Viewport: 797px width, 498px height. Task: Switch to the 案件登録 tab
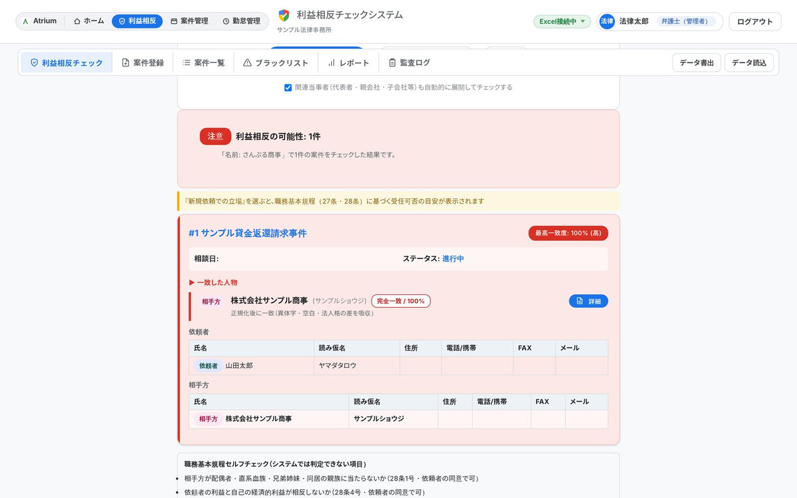tap(143, 62)
